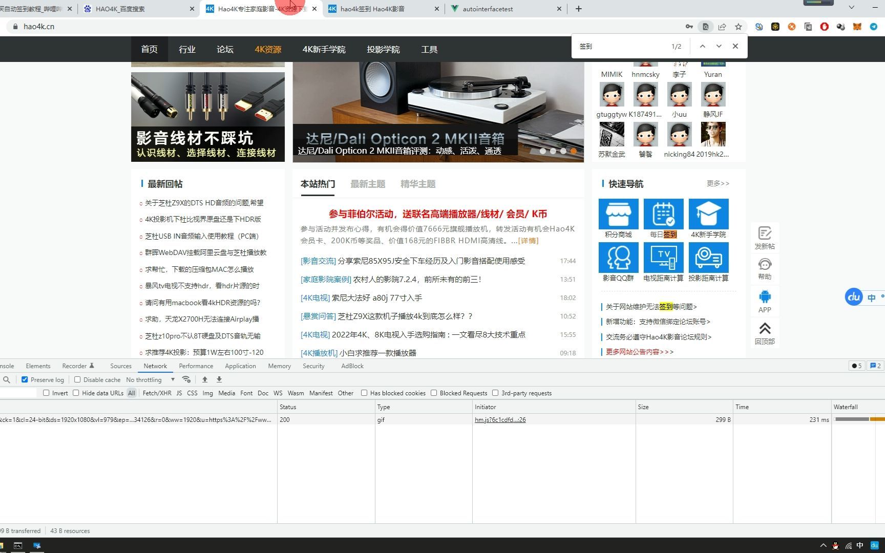
Task: Select the orange active carousel dot
Action: tap(574, 151)
